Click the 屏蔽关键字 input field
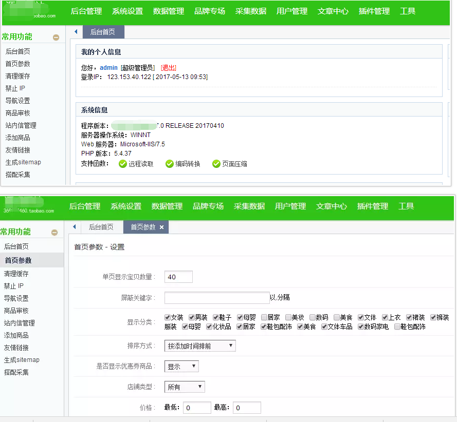457x422 pixels. (216, 298)
